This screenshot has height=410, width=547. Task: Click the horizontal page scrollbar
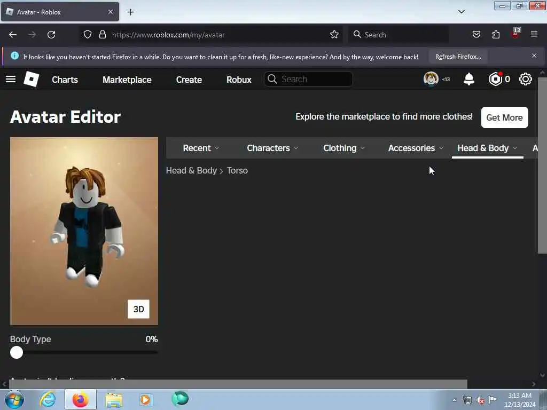tap(238, 384)
